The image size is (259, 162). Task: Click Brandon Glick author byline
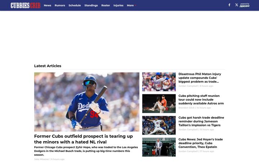click(x=186, y=108)
